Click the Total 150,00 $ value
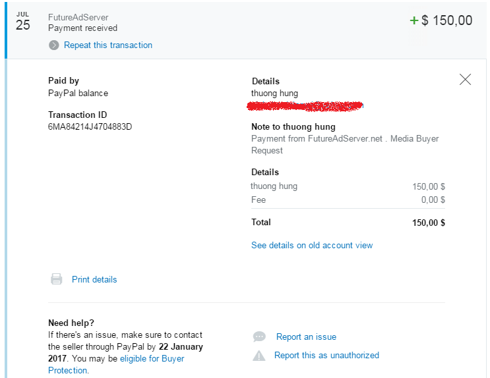Viewport: 490px width, 378px height. click(x=429, y=223)
